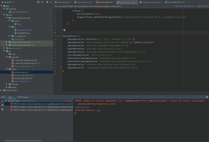Open Build panel gear settings
This screenshot has height=142, width=209.
(207, 97)
